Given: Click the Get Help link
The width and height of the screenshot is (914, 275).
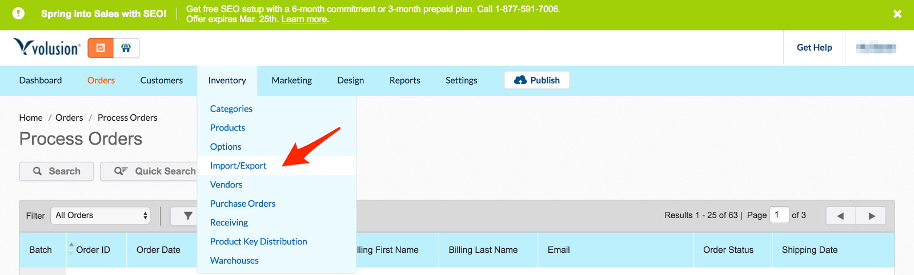Looking at the screenshot, I should [x=814, y=47].
